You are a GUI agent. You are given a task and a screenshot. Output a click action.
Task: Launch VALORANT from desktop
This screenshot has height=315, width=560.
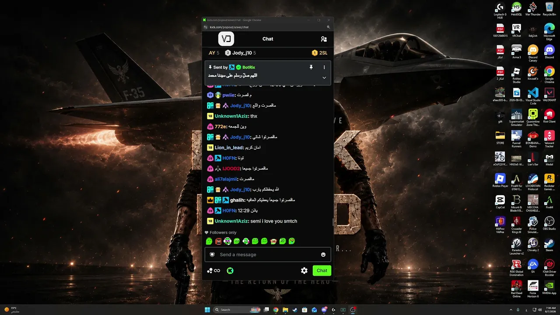coord(549,95)
